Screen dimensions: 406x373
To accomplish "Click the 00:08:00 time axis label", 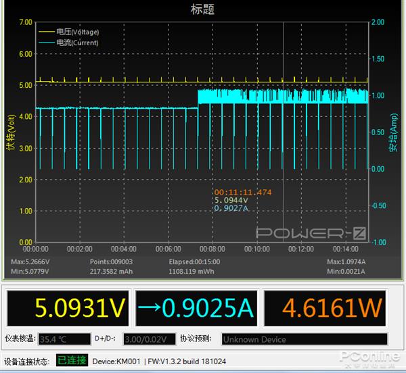I will [x=212, y=249].
